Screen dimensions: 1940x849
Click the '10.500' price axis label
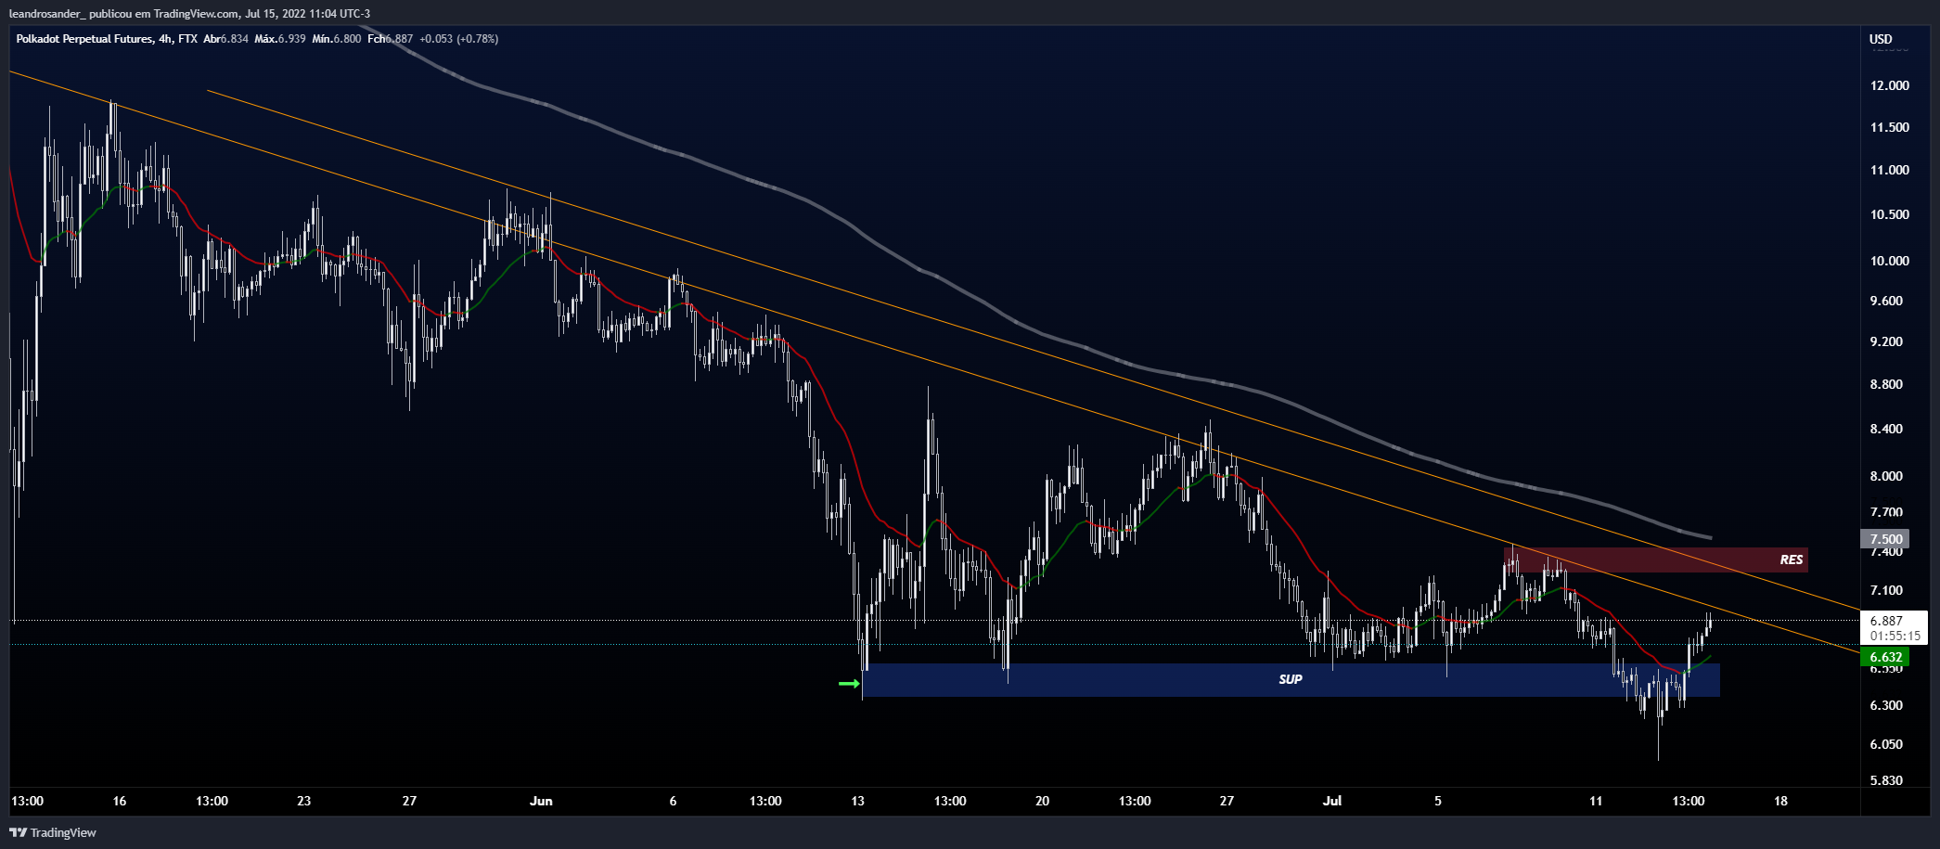1889,214
